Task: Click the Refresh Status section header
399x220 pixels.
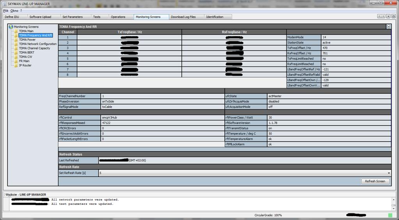Action: 225,154
